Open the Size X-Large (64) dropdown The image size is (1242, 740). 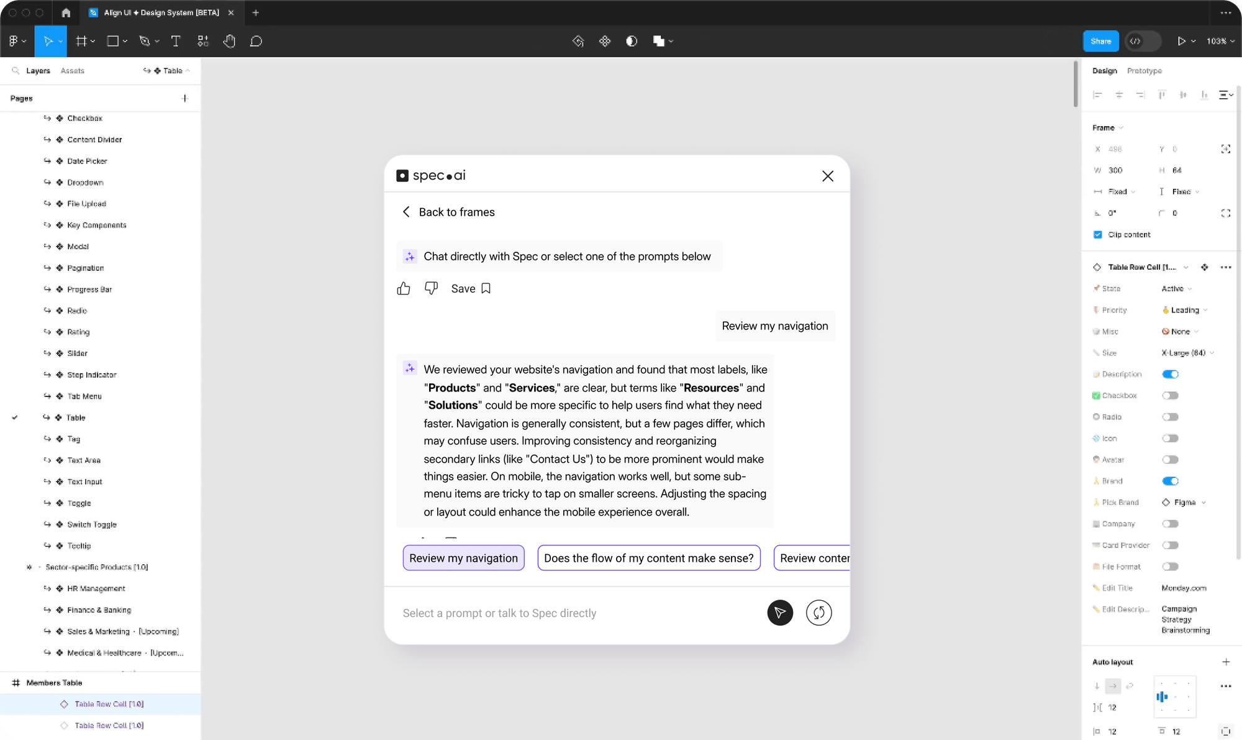pos(1187,352)
